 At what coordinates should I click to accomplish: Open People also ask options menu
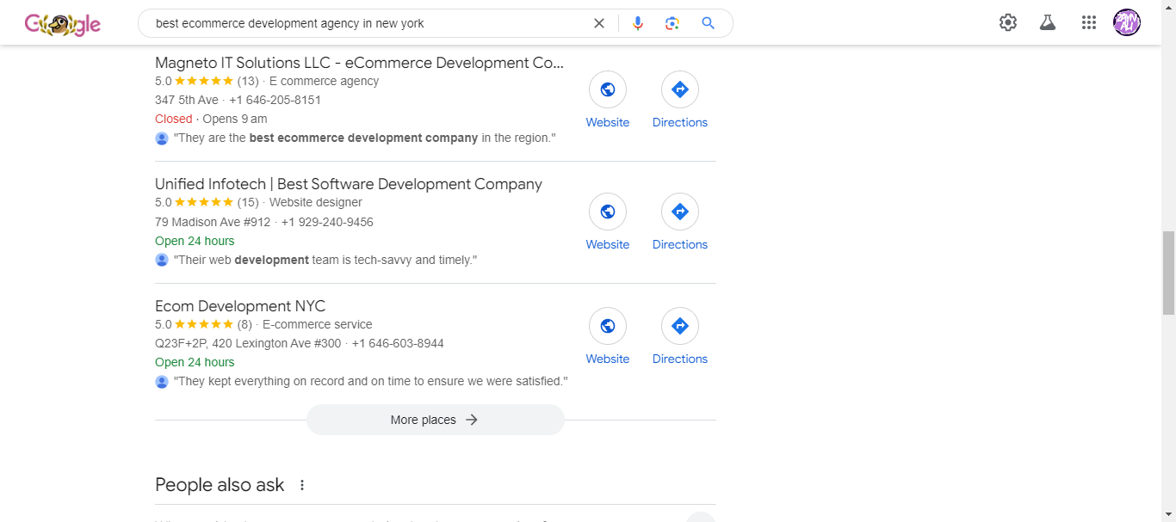tap(302, 485)
